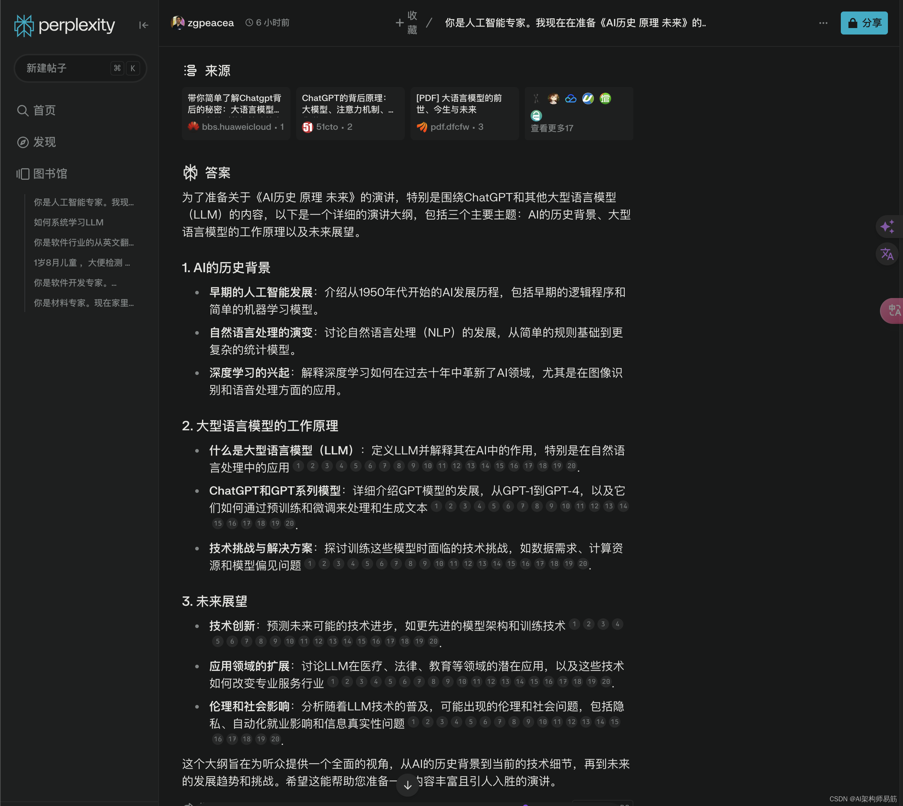Click the purple sparkle AI assistant icon

pyautogui.click(x=887, y=227)
